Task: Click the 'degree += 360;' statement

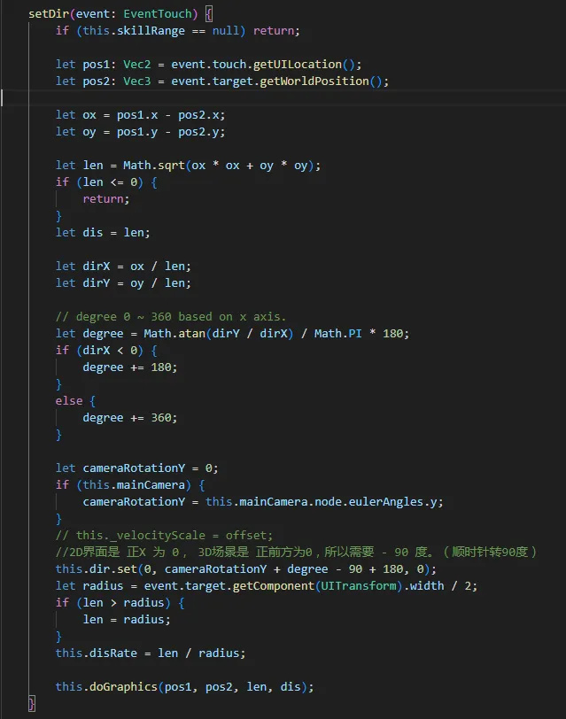Action: [130, 418]
